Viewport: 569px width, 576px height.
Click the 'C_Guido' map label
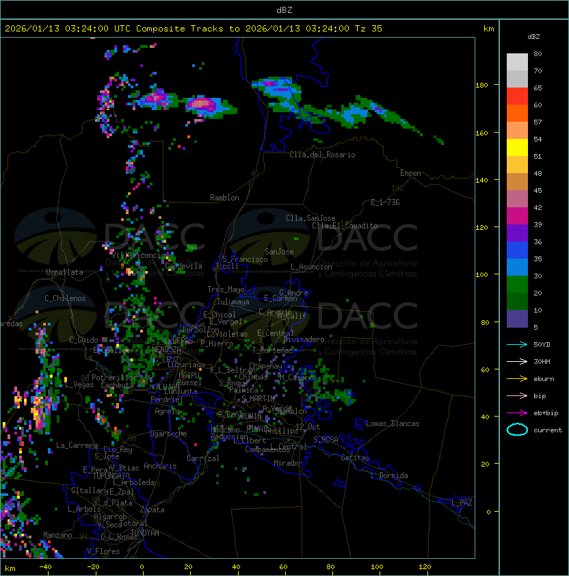pos(83,340)
